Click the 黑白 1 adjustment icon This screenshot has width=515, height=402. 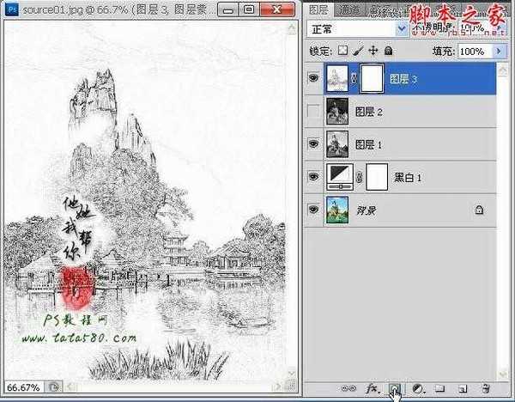(x=340, y=177)
